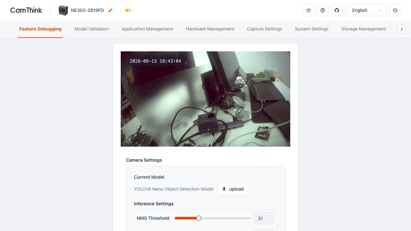The width and height of the screenshot is (411, 231).
Task: Go to the System Settings tab
Action: coord(311,29)
